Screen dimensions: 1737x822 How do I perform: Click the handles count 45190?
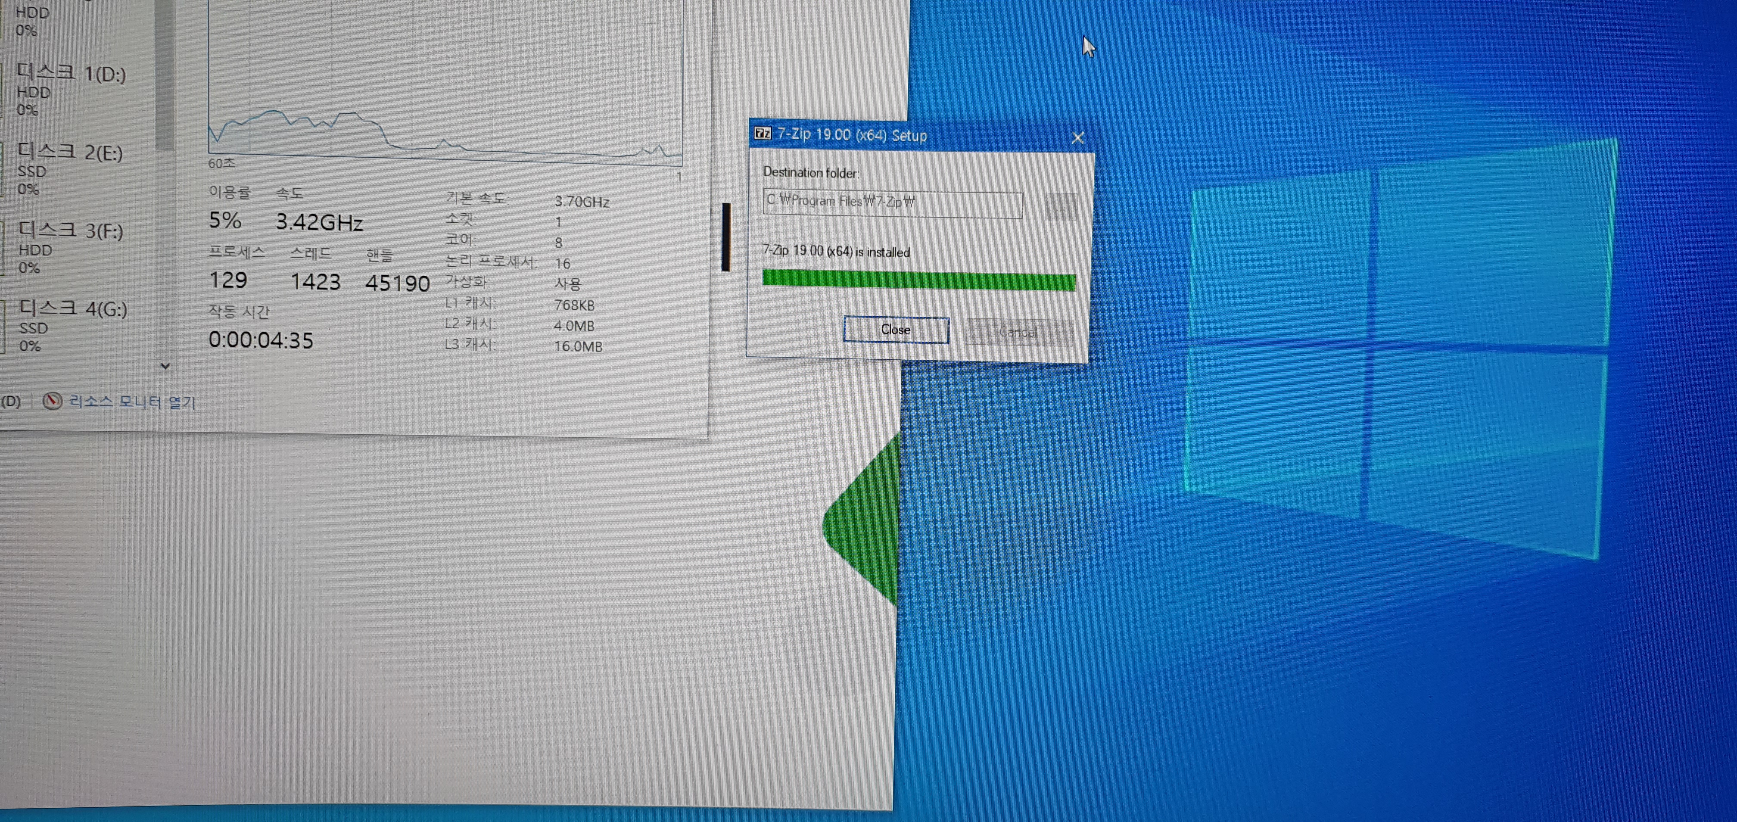pos(397,283)
